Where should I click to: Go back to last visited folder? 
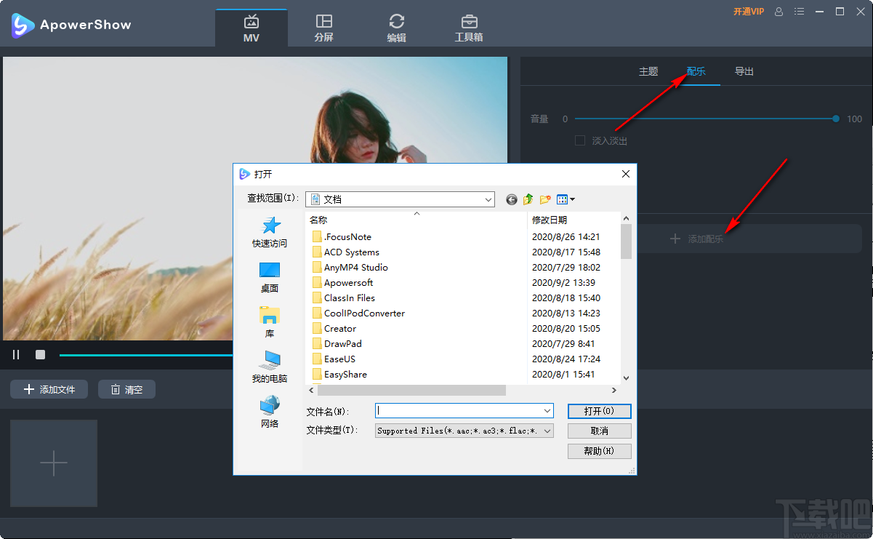(512, 199)
